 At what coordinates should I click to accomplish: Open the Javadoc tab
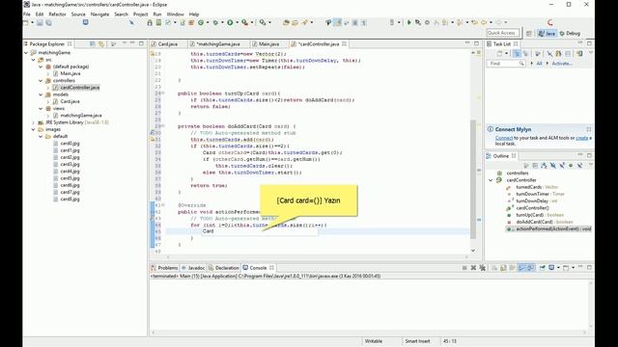(194, 268)
